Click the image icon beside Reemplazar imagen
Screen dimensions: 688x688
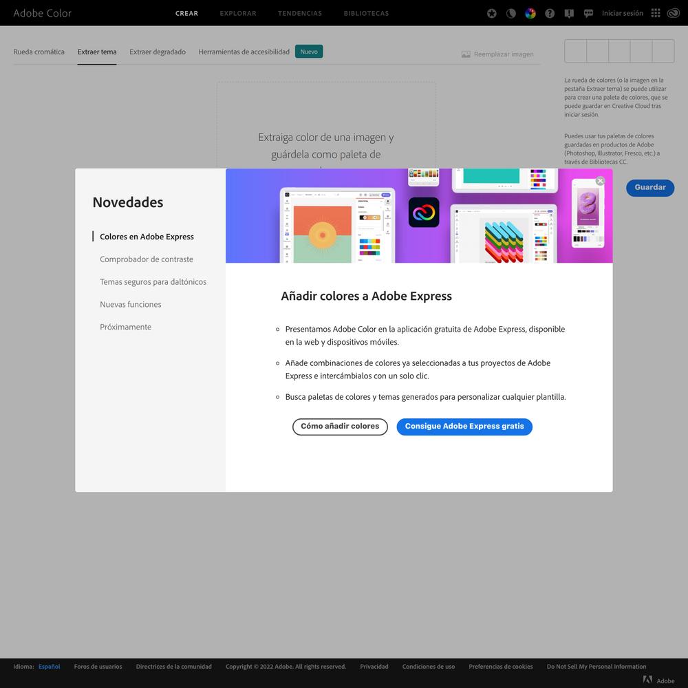coord(466,54)
